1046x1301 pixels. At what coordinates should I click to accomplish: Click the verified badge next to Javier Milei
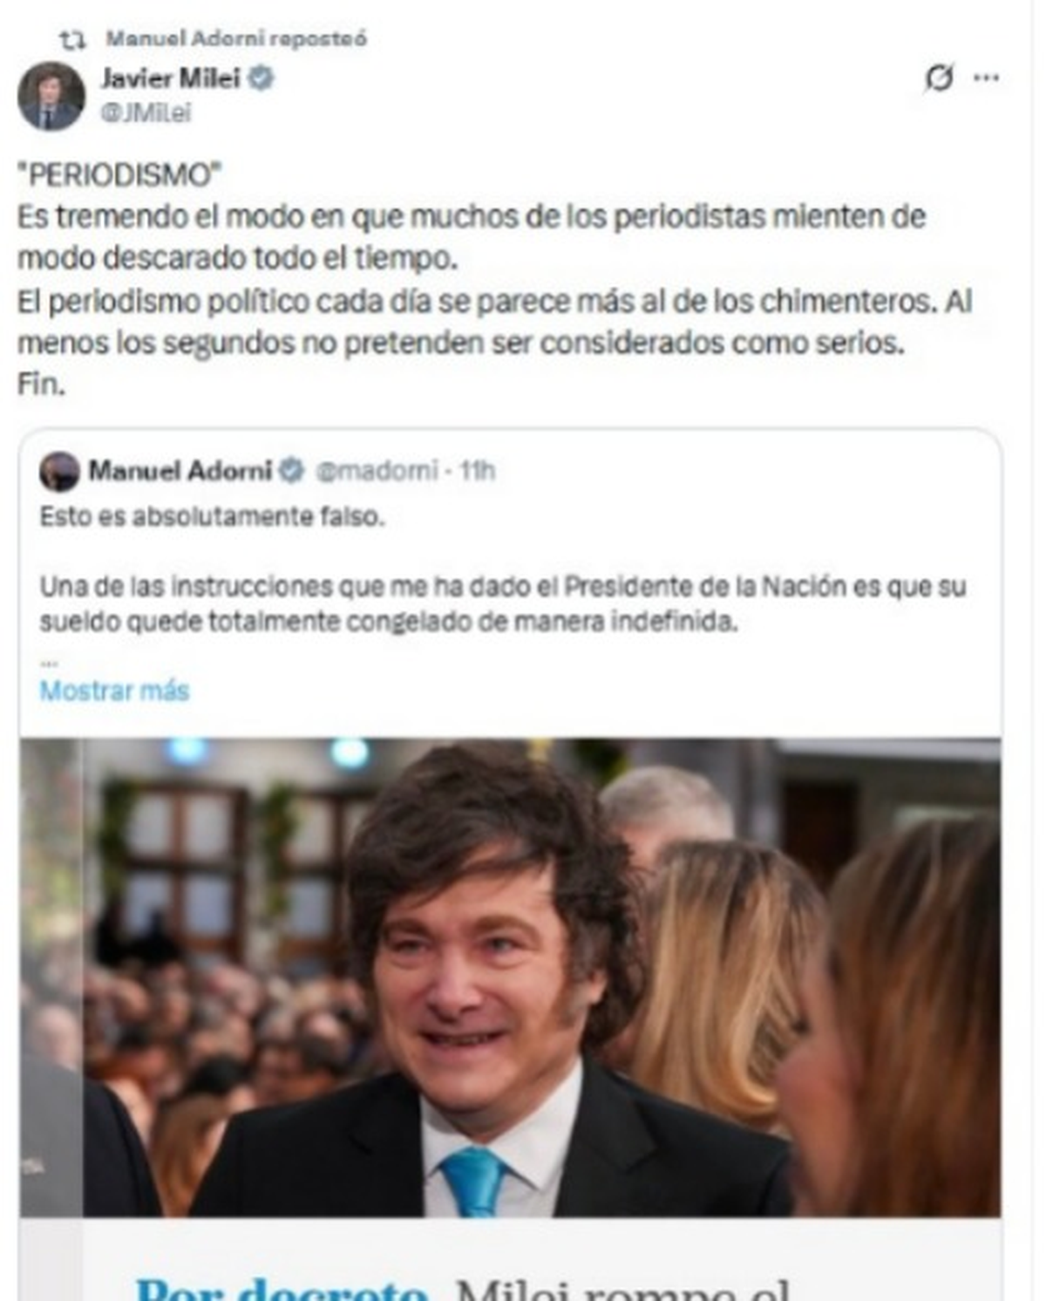pos(261,78)
